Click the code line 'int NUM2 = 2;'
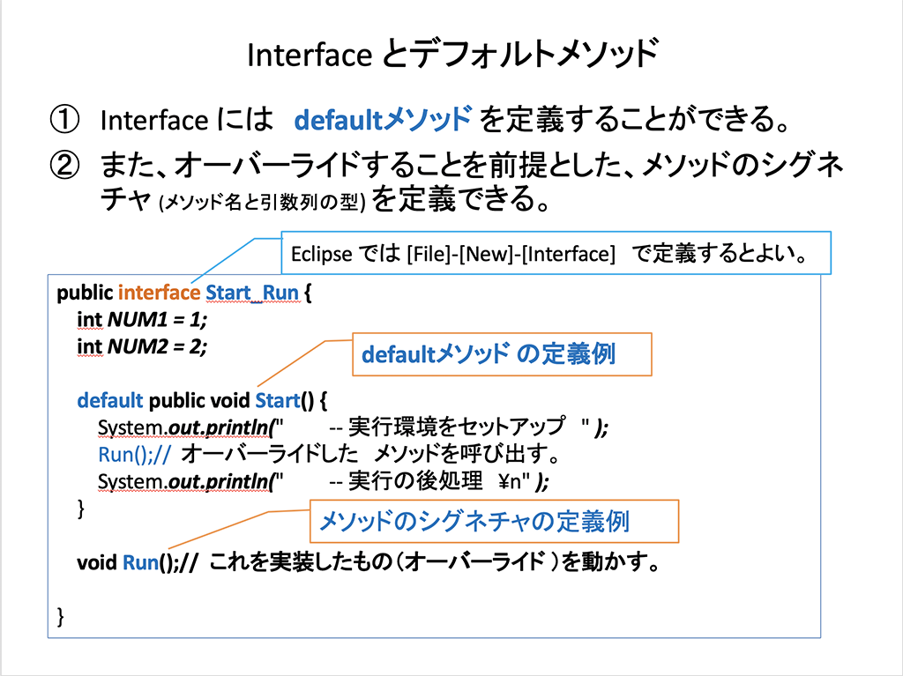Image resolution: width=903 pixels, height=676 pixels. [142, 346]
